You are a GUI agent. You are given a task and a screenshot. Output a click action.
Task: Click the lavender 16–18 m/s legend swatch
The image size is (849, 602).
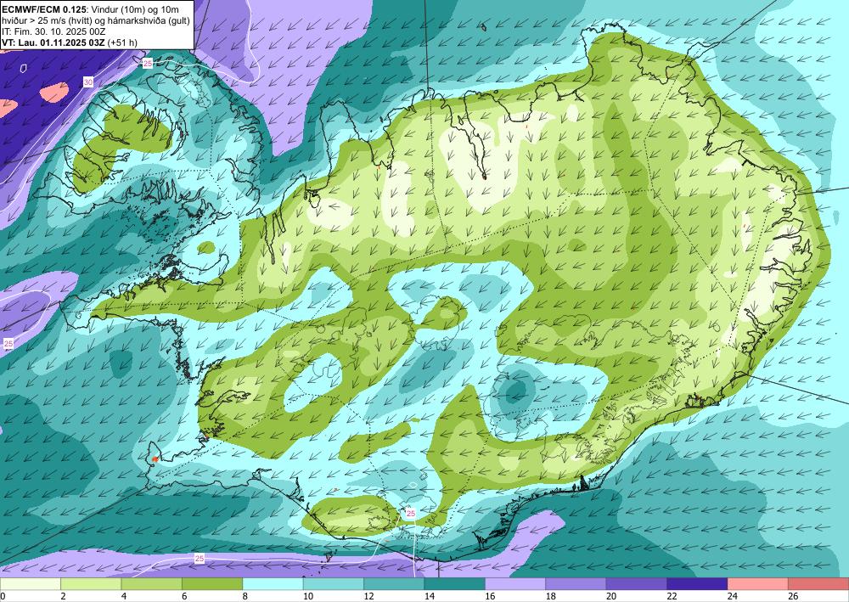click(x=515, y=584)
